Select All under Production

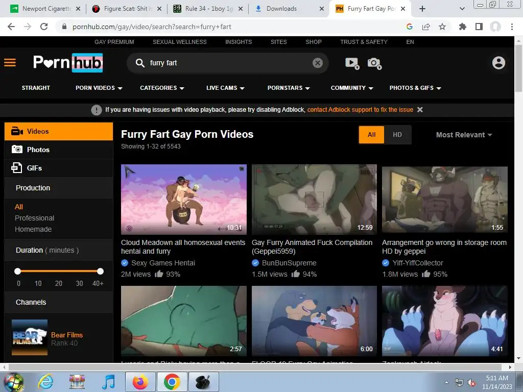click(x=19, y=207)
